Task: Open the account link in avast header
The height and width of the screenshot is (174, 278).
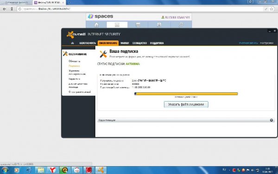Action: click(248, 43)
